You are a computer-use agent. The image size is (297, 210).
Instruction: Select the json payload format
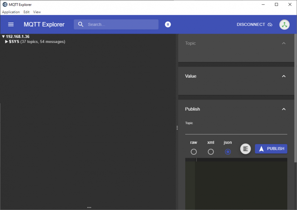click(x=228, y=152)
